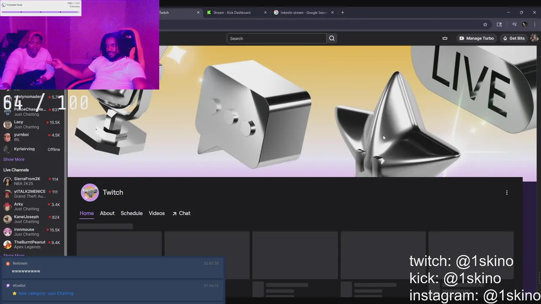Viewport: 541px width, 304px height.
Task: Click ytTALK2MENICE's channel avatar
Action: [x=7, y=194]
